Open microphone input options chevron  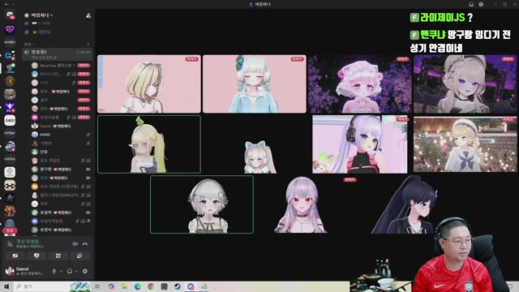[x=61, y=271]
